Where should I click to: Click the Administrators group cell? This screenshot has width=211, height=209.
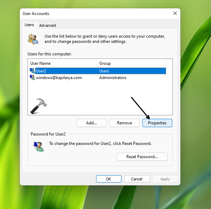tap(113, 78)
